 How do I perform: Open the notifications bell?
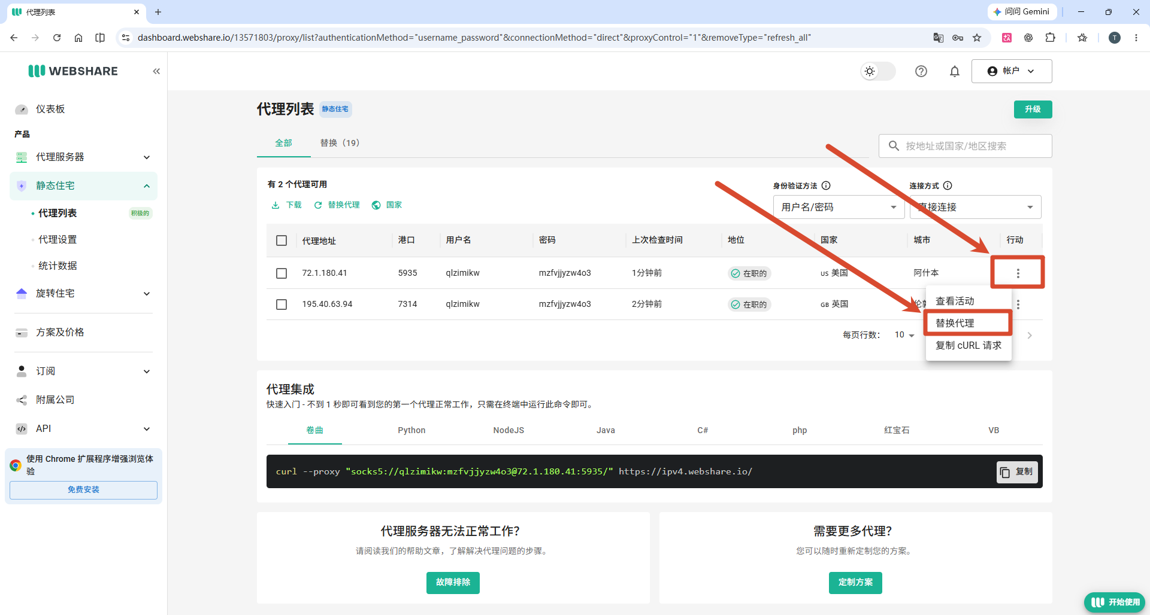coord(955,71)
